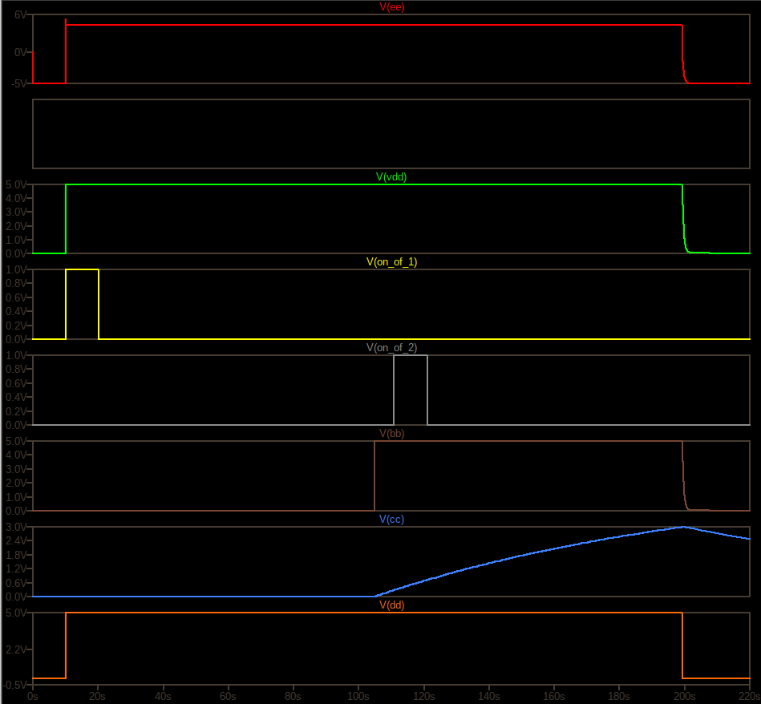Select the V(ee) trace label
The width and height of the screenshot is (761, 704).
pyautogui.click(x=391, y=6)
